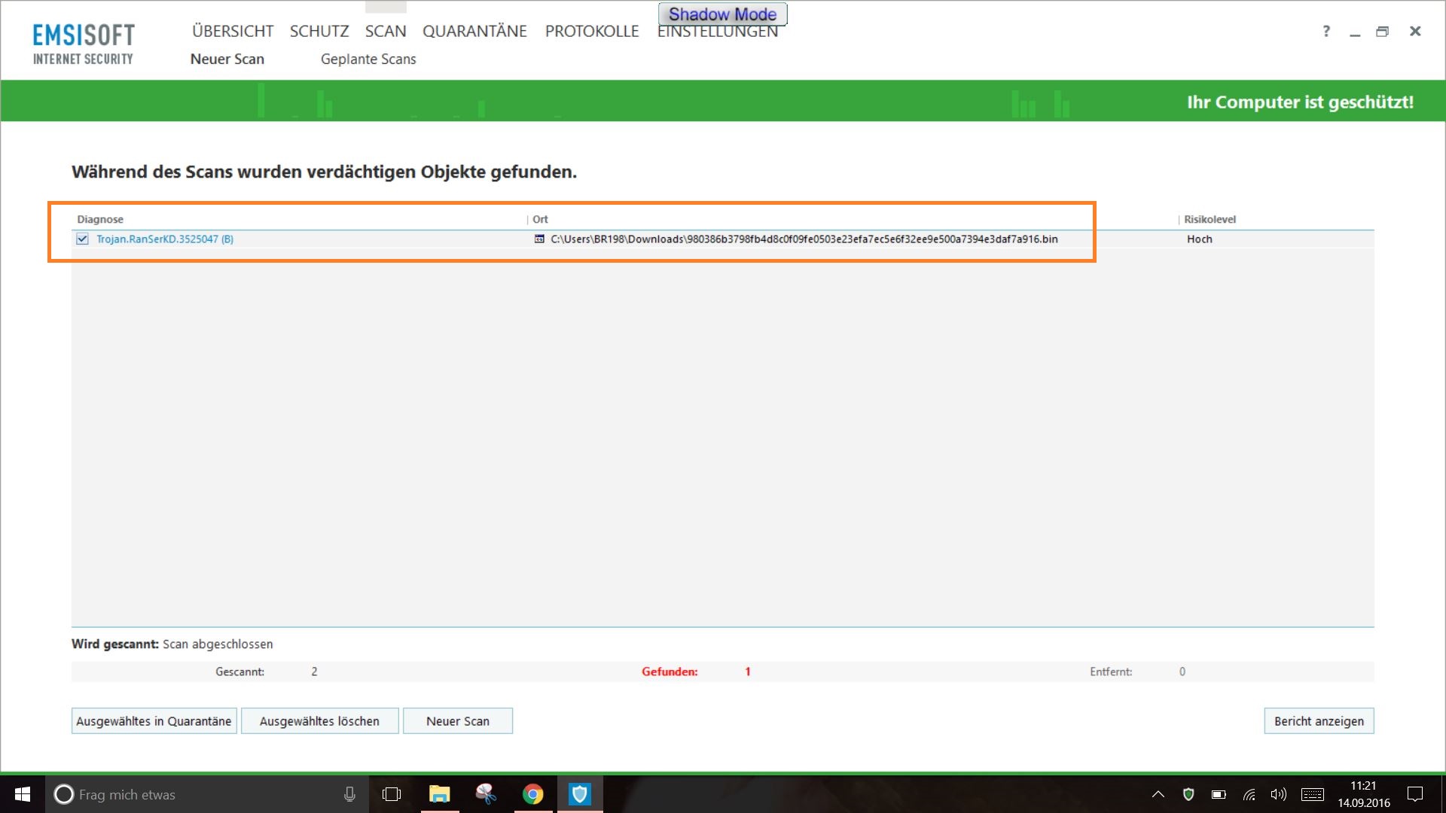1446x813 pixels.
Task: Open the Windows Start menu
Action: pos(23,794)
